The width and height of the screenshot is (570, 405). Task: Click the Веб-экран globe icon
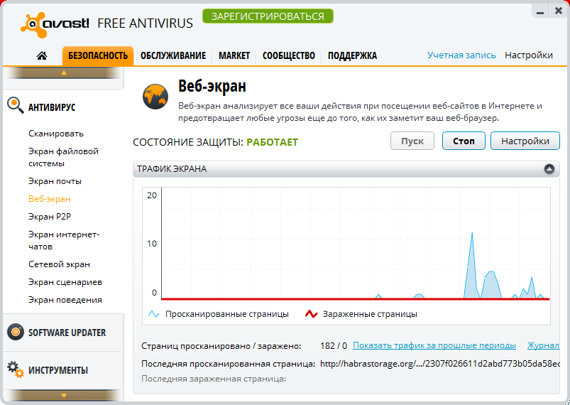tap(155, 97)
